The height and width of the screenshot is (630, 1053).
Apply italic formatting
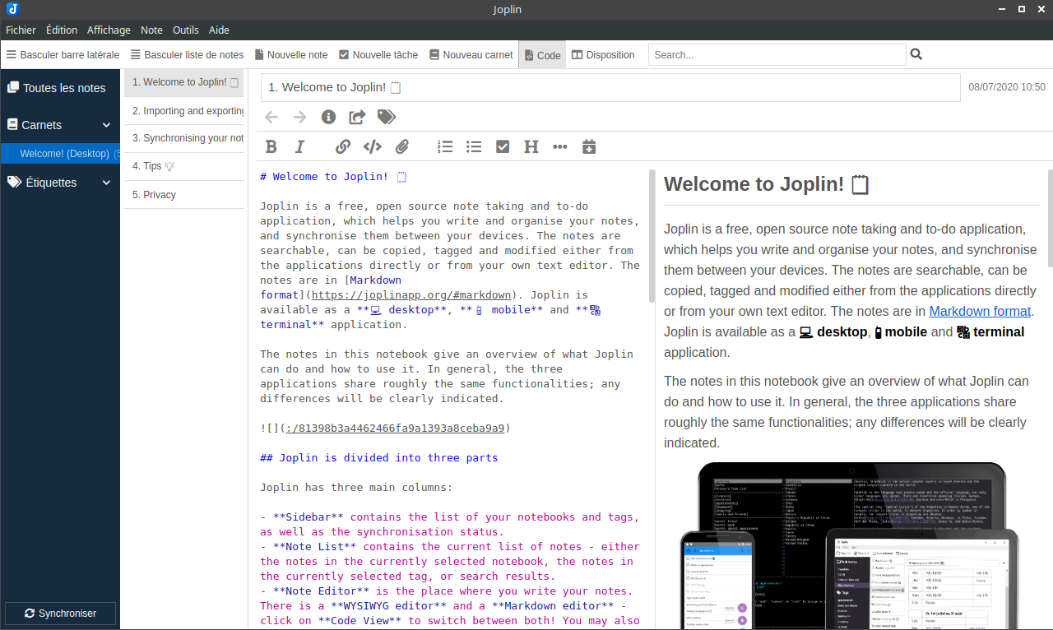click(x=299, y=146)
